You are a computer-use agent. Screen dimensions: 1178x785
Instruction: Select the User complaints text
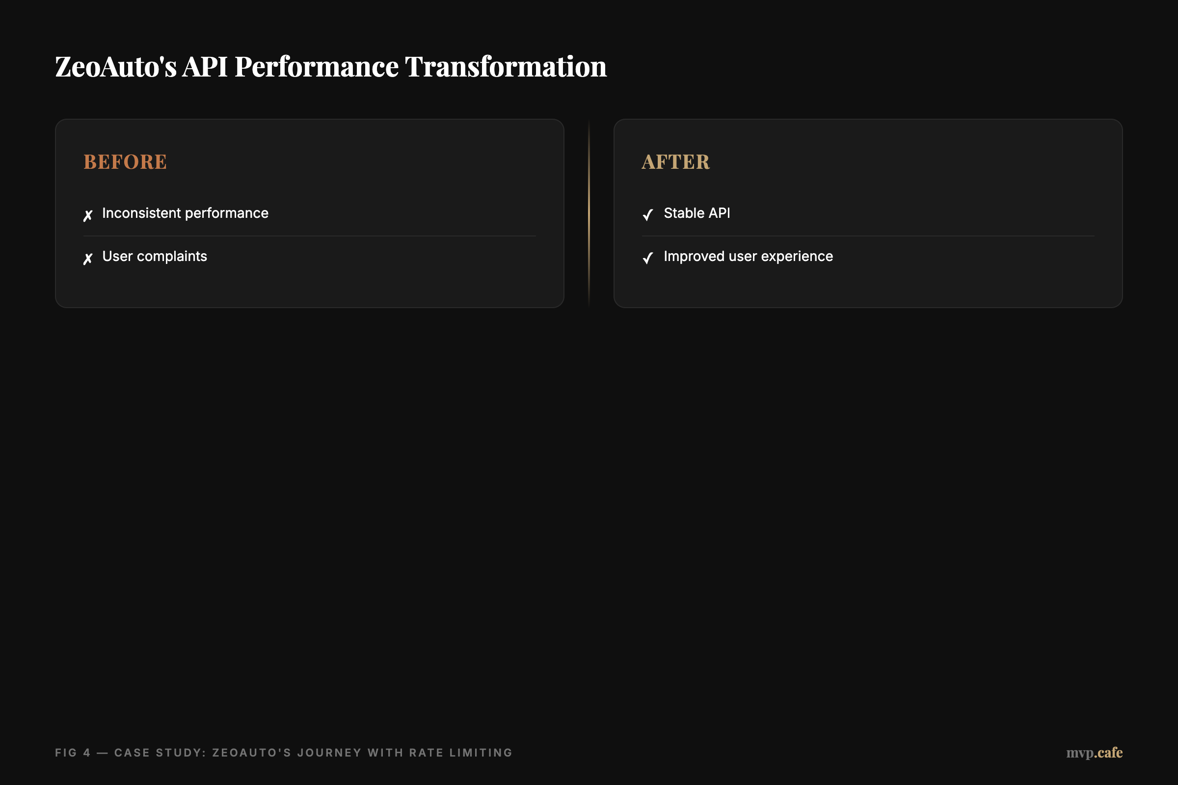click(155, 256)
